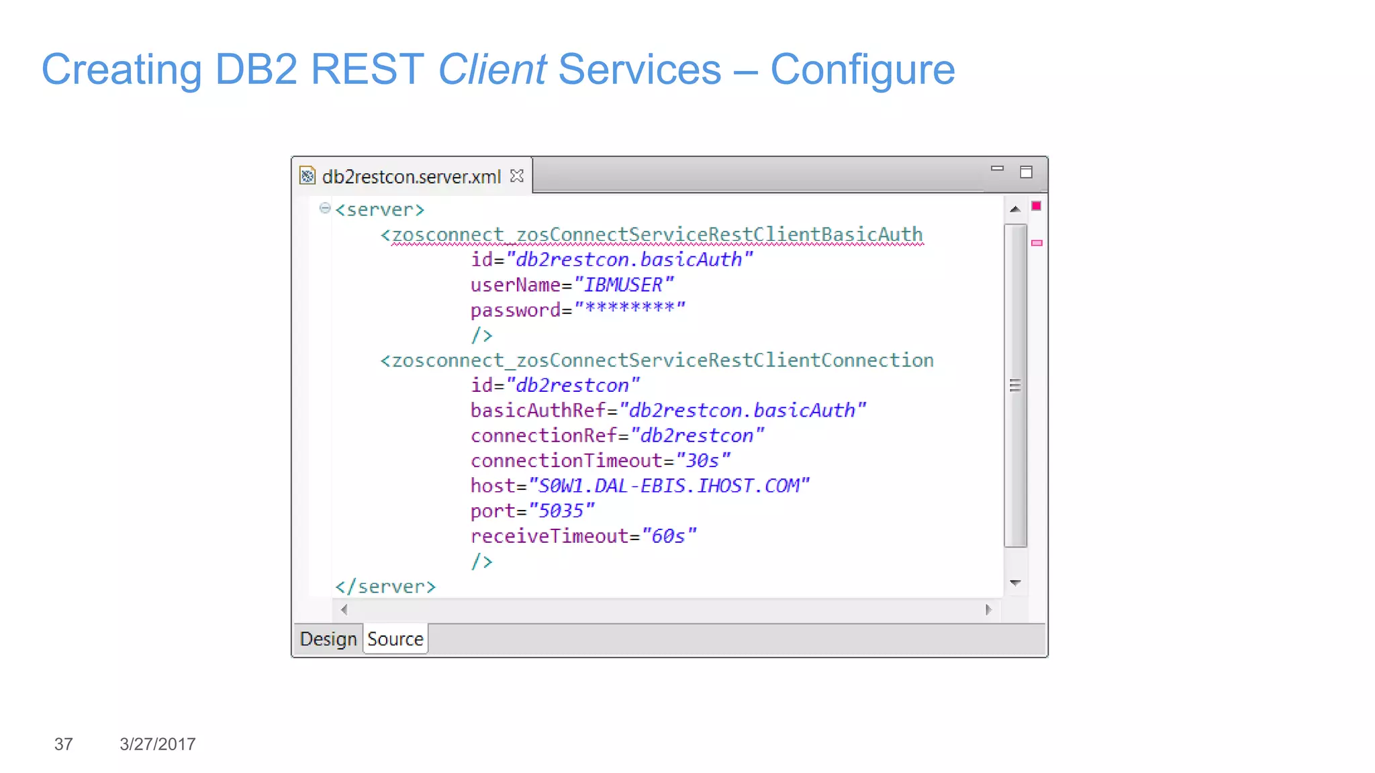Click the port="5035" attribute
Viewport: 1375px width, 773px height.
tap(532, 511)
